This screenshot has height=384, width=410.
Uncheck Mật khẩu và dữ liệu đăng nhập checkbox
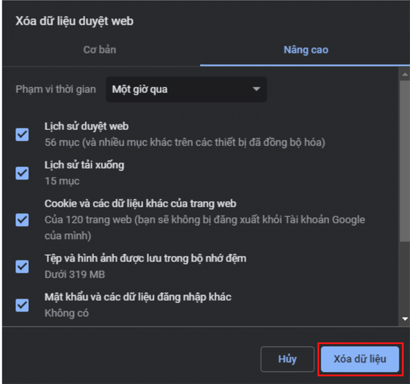(x=22, y=306)
